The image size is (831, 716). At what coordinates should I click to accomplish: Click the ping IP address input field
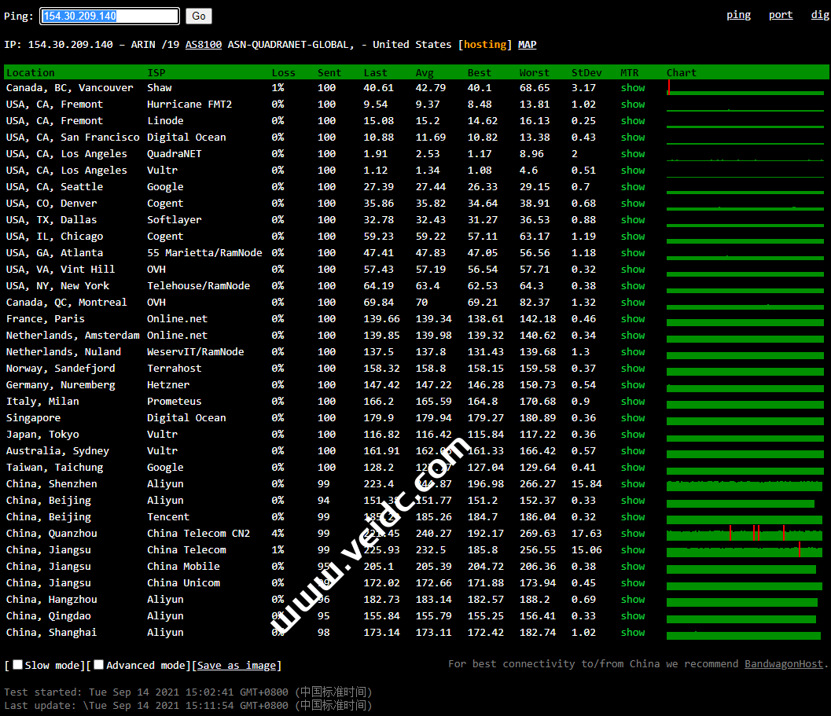pos(109,16)
